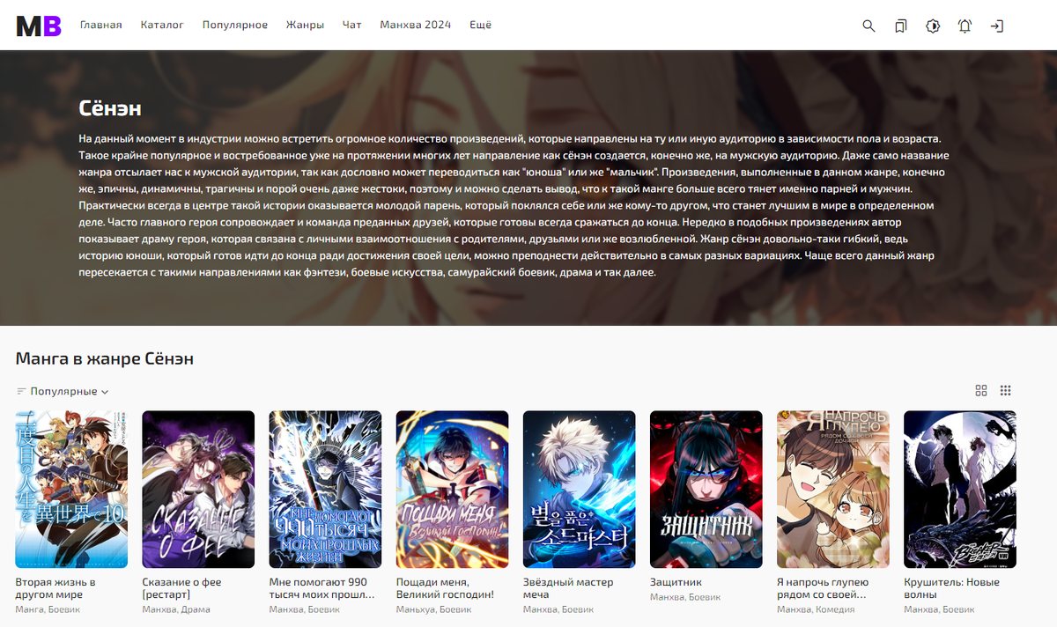The height and width of the screenshot is (627, 1057).
Task: Click the login icon
Action: pos(996,26)
